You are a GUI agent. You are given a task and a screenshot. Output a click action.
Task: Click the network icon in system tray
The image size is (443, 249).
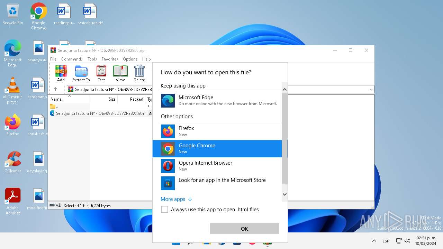coord(399,241)
